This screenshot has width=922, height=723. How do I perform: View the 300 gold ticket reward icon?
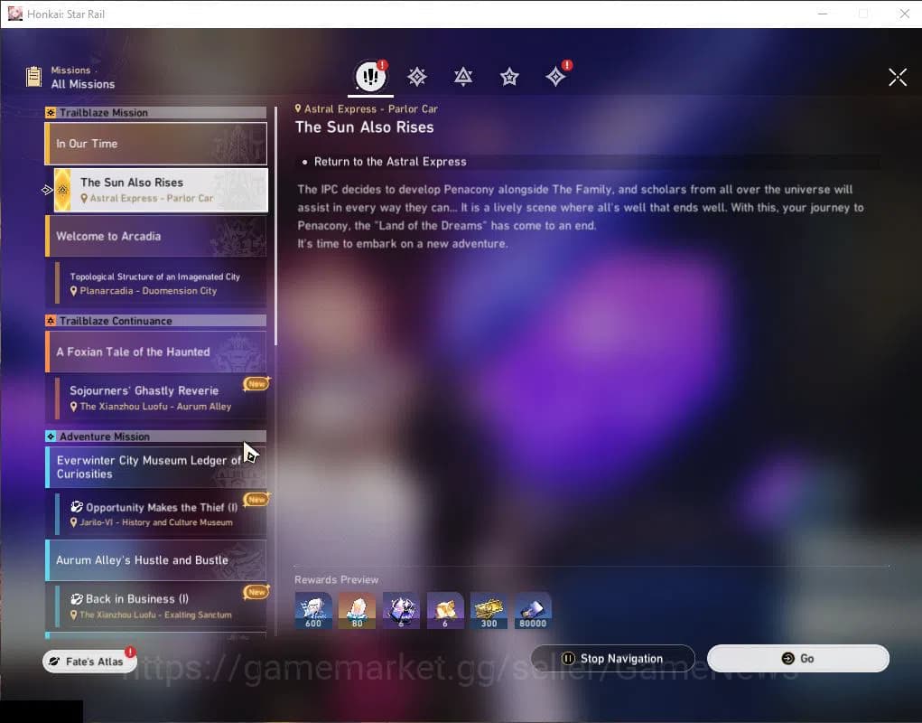point(489,610)
